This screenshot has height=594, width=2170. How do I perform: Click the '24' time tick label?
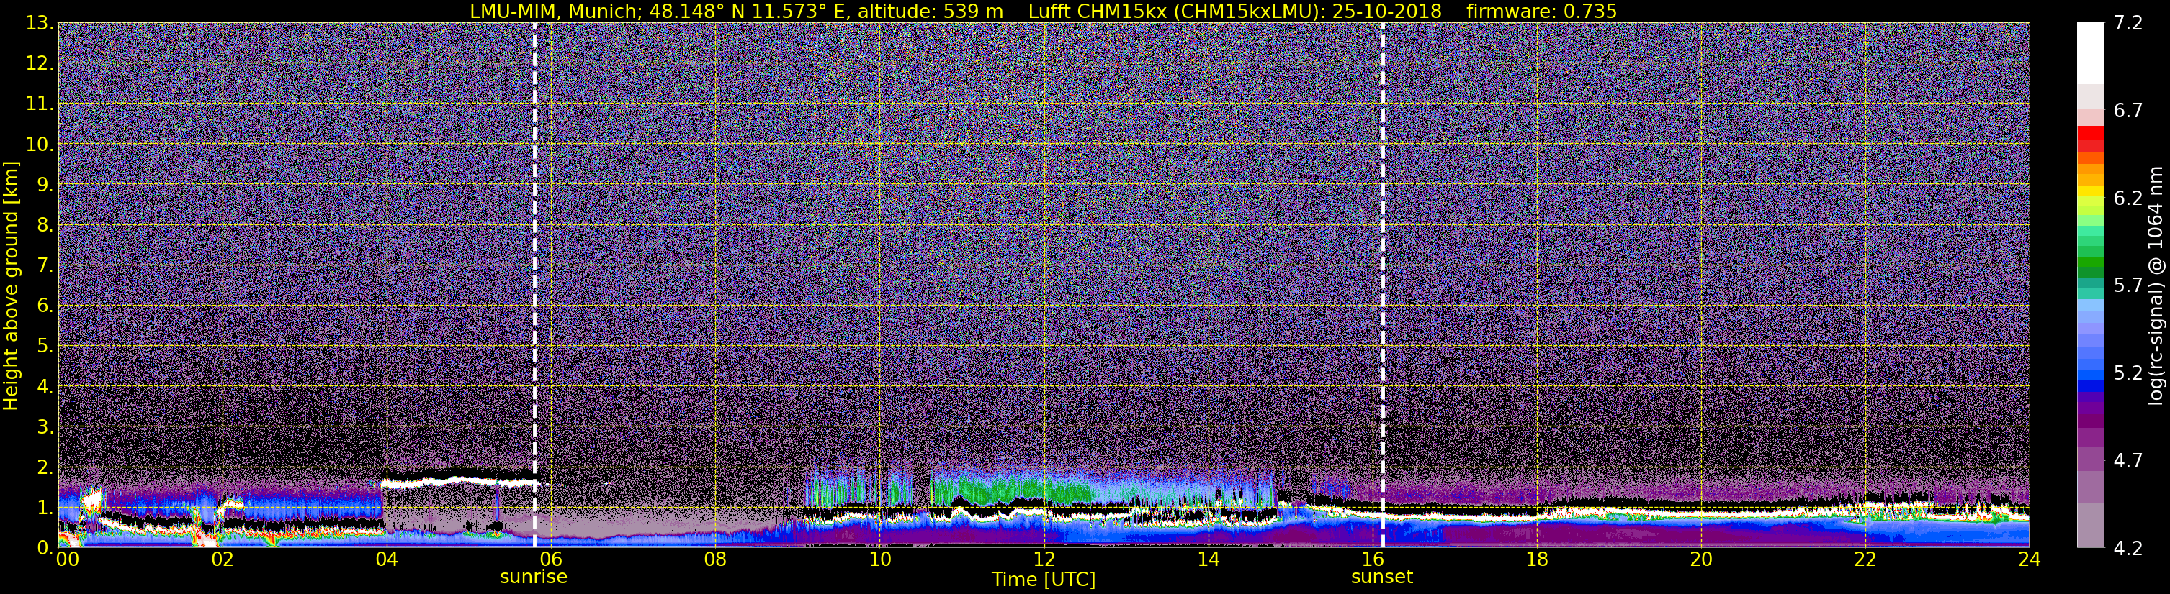point(2030,559)
